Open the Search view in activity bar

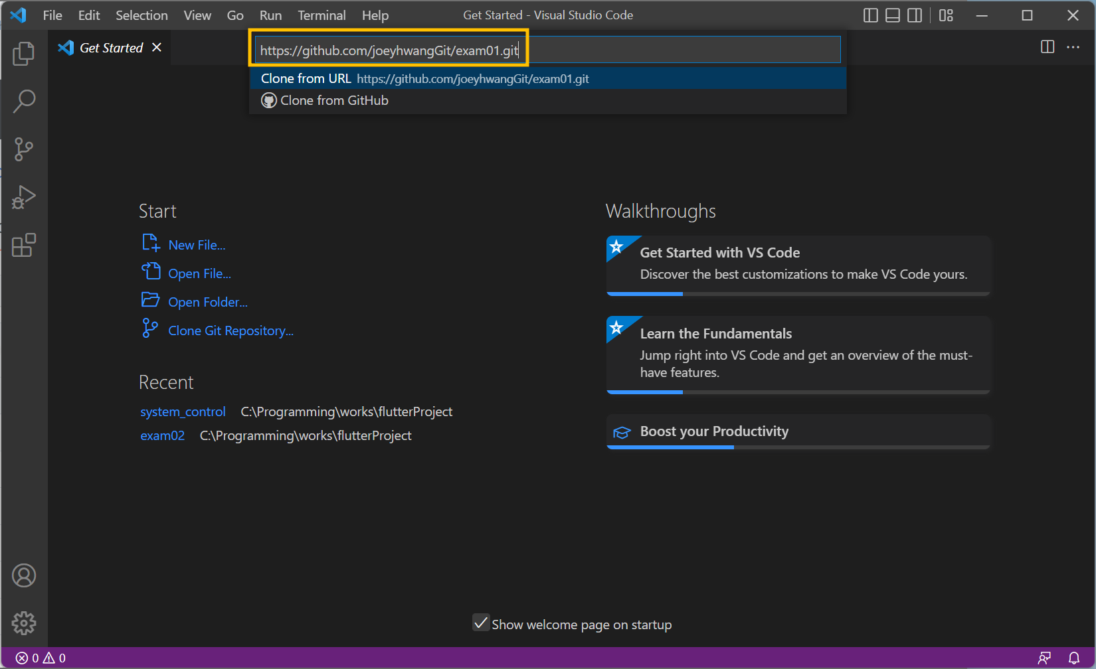(24, 102)
